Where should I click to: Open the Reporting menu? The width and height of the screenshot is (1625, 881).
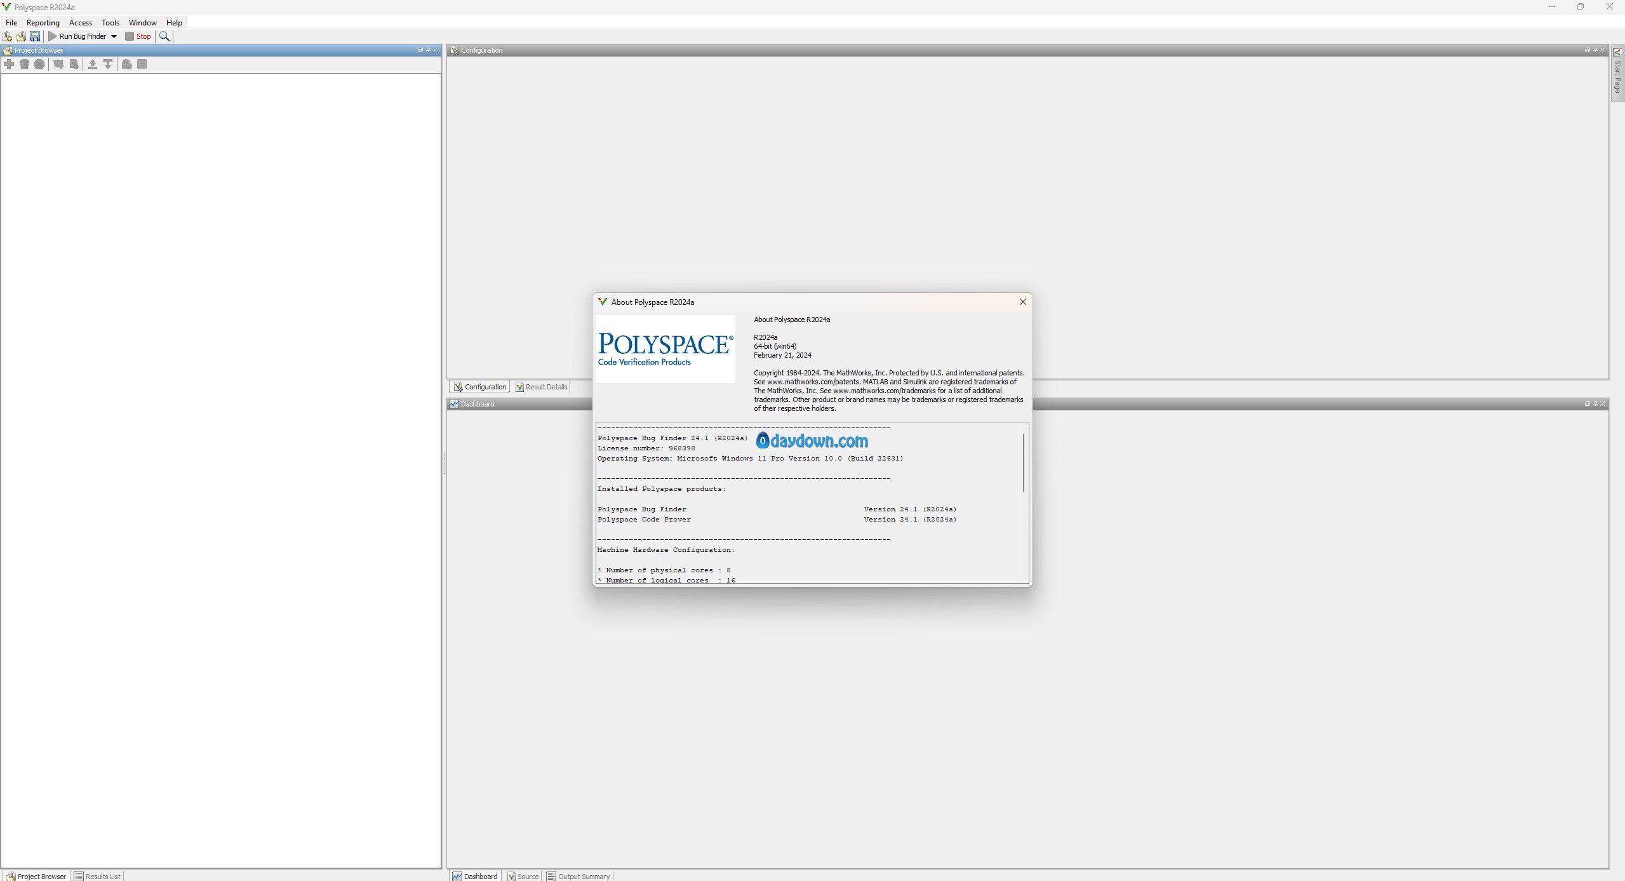[43, 22]
